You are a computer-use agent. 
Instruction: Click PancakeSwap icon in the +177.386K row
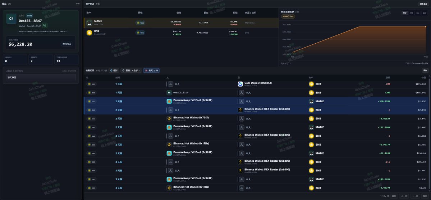click(169, 127)
